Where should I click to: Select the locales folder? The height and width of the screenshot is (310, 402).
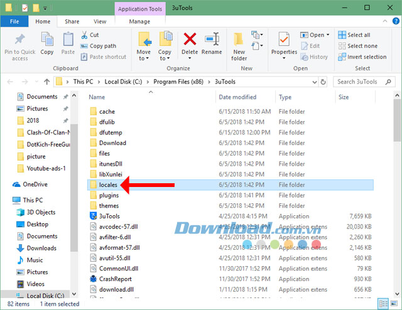[x=231, y=184]
